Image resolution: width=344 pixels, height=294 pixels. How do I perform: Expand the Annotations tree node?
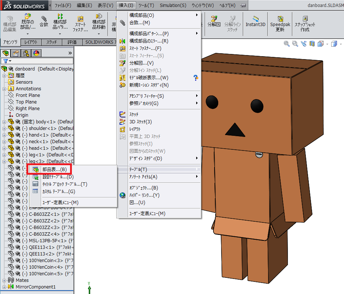[4, 89]
